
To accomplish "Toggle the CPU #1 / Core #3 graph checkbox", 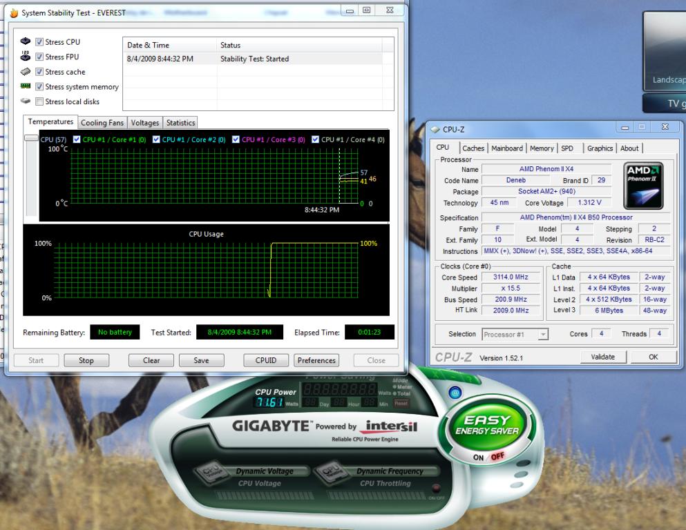I will [236, 139].
